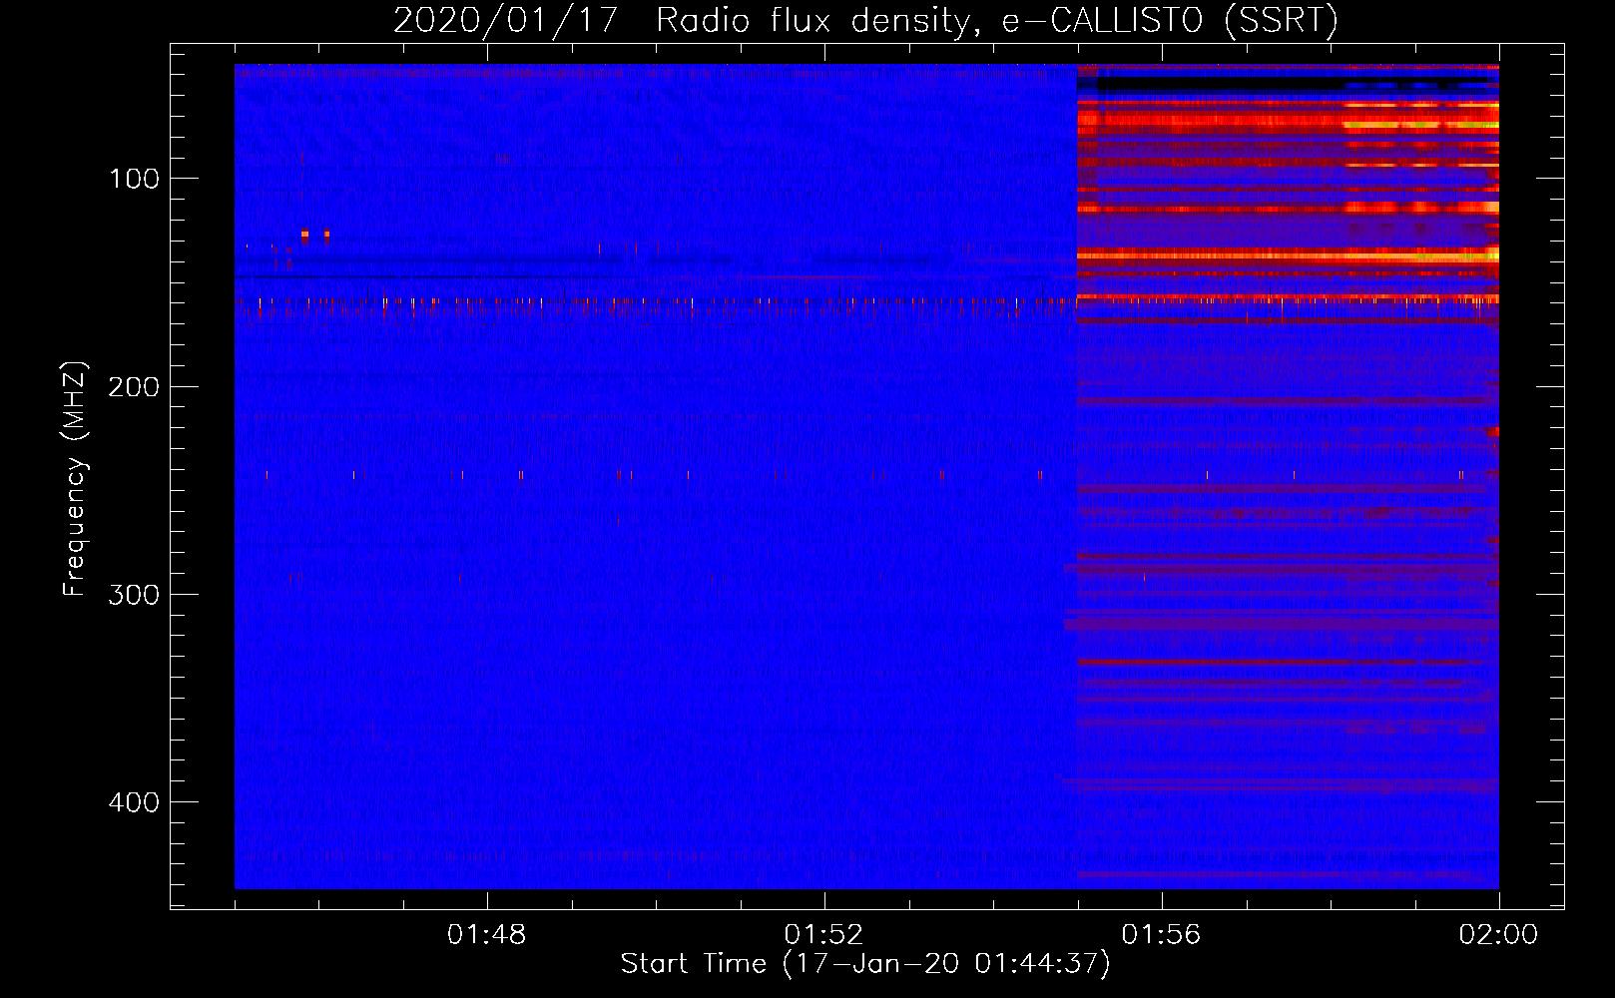1615x998 pixels.
Task: Click the 100 frequency tick label
Action: coord(134,179)
